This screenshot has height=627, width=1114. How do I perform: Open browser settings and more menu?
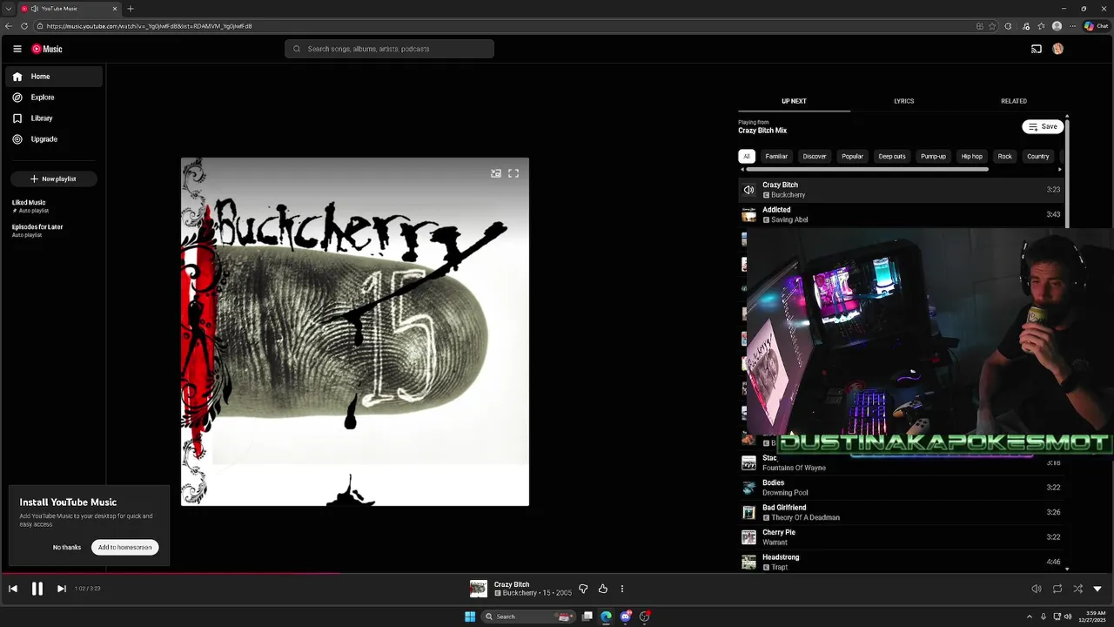tap(1072, 26)
